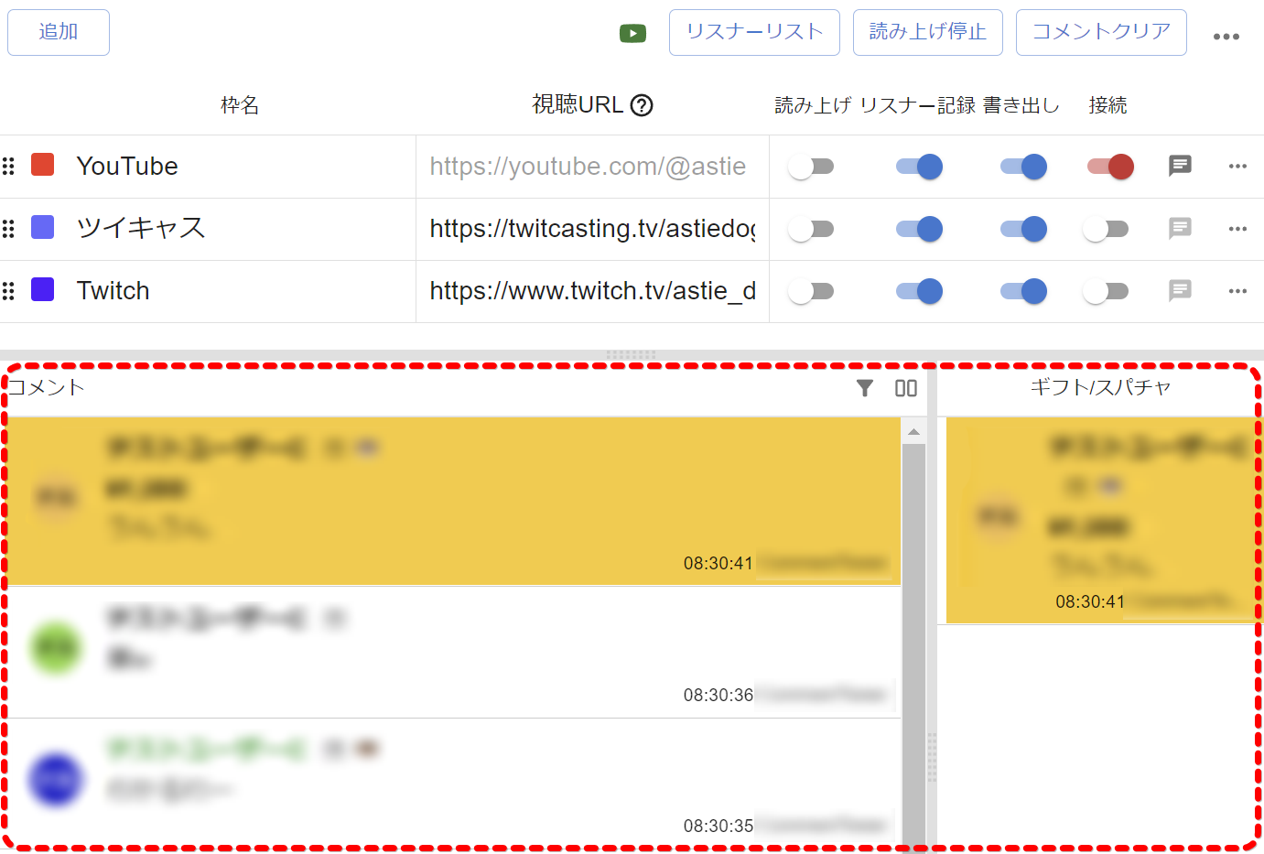Disable リスナー記録 toggle for Twitch
The height and width of the screenshot is (854, 1264).
point(919,291)
